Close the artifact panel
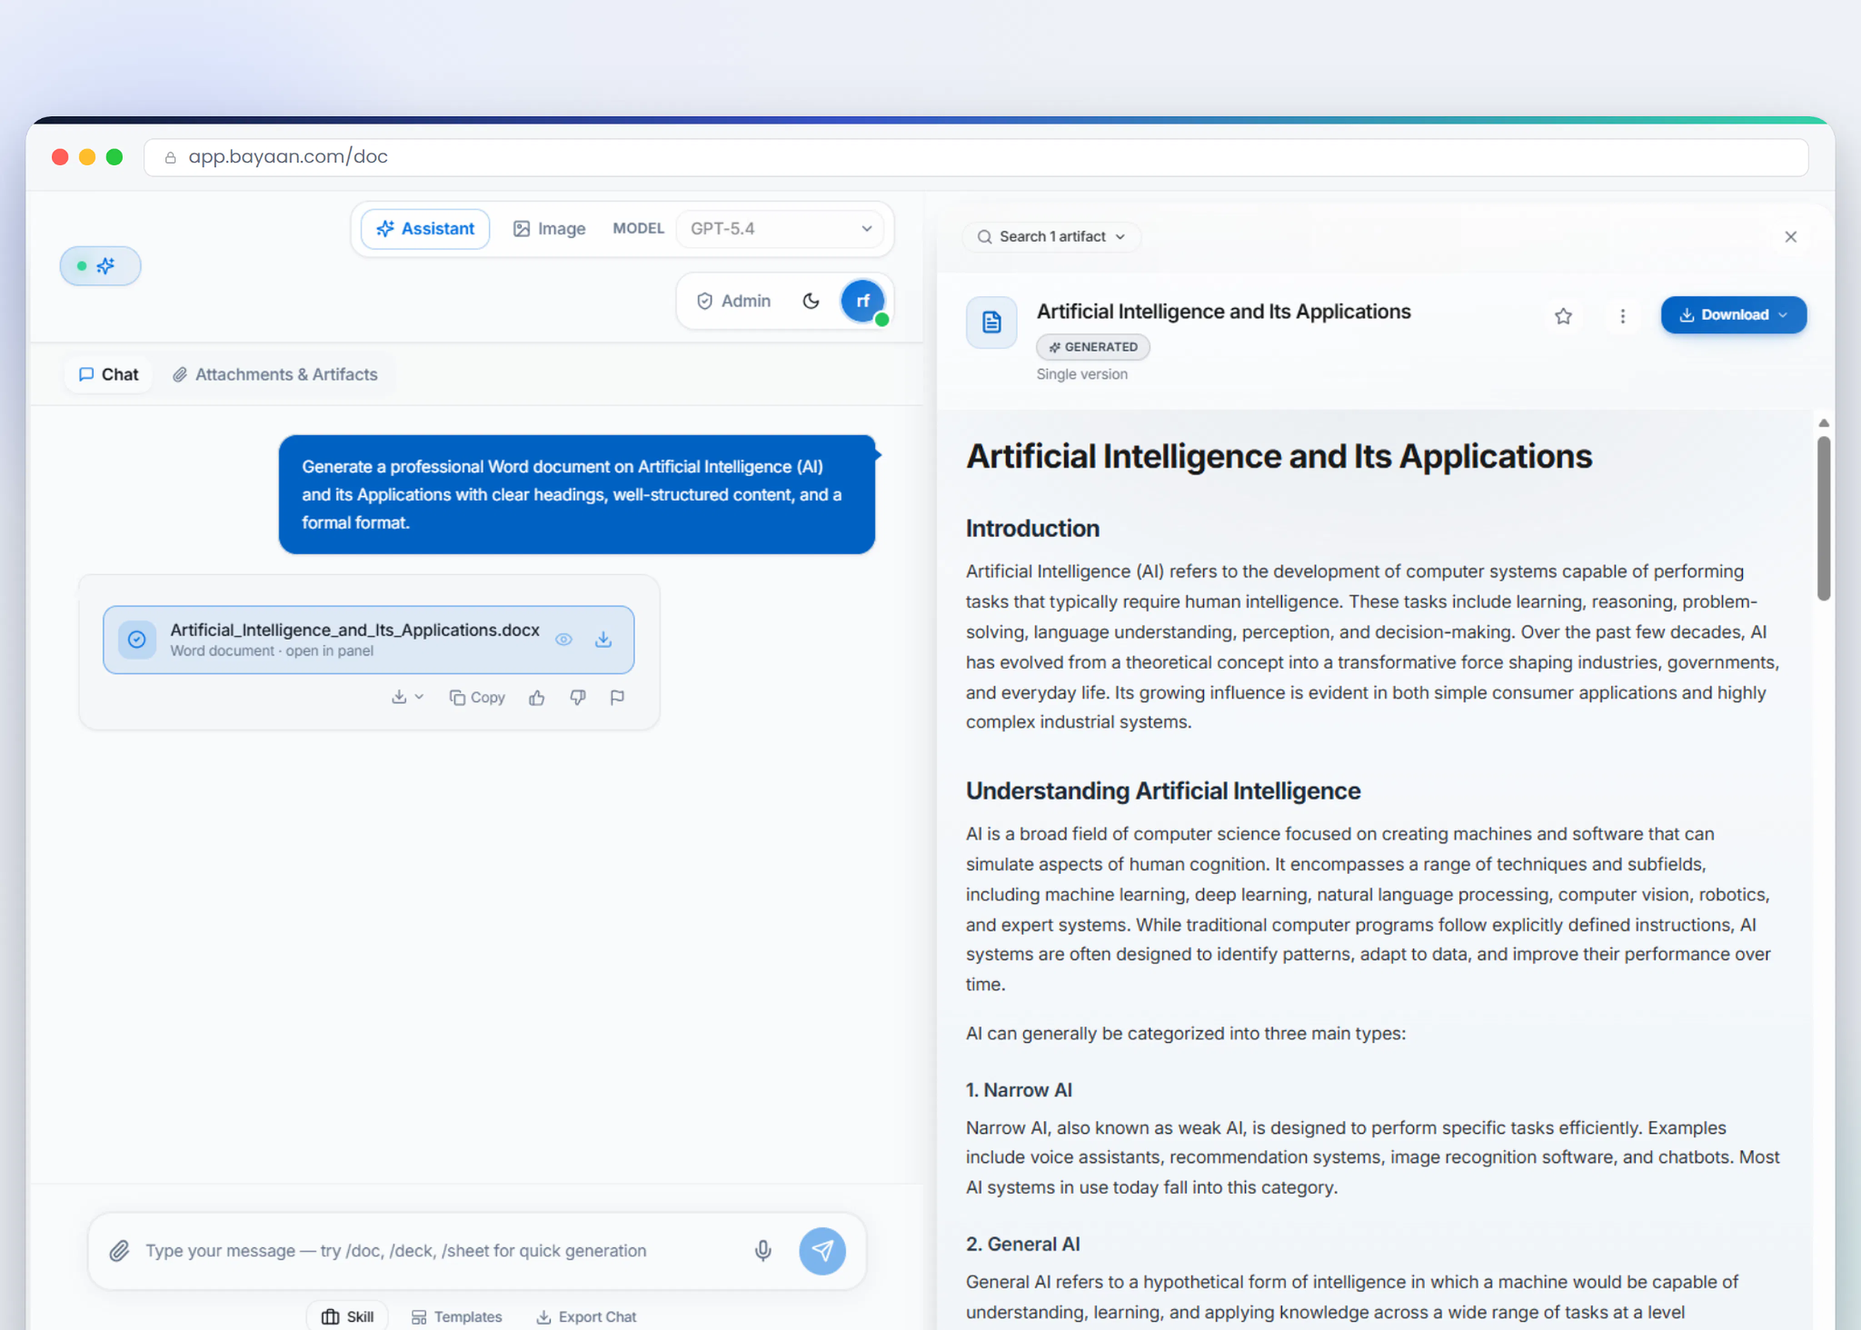The width and height of the screenshot is (1861, 1330). point(1791,237)
